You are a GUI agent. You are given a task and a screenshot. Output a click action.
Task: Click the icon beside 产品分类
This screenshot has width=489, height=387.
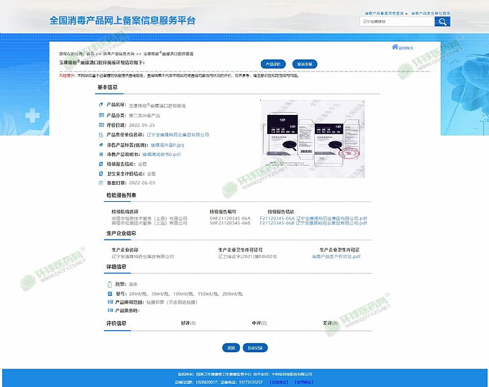point(101,115)
